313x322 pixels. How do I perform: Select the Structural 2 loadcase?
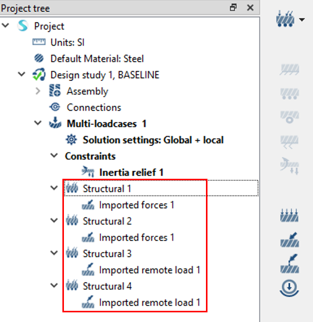pyautogui.click(x=107, y=221)
